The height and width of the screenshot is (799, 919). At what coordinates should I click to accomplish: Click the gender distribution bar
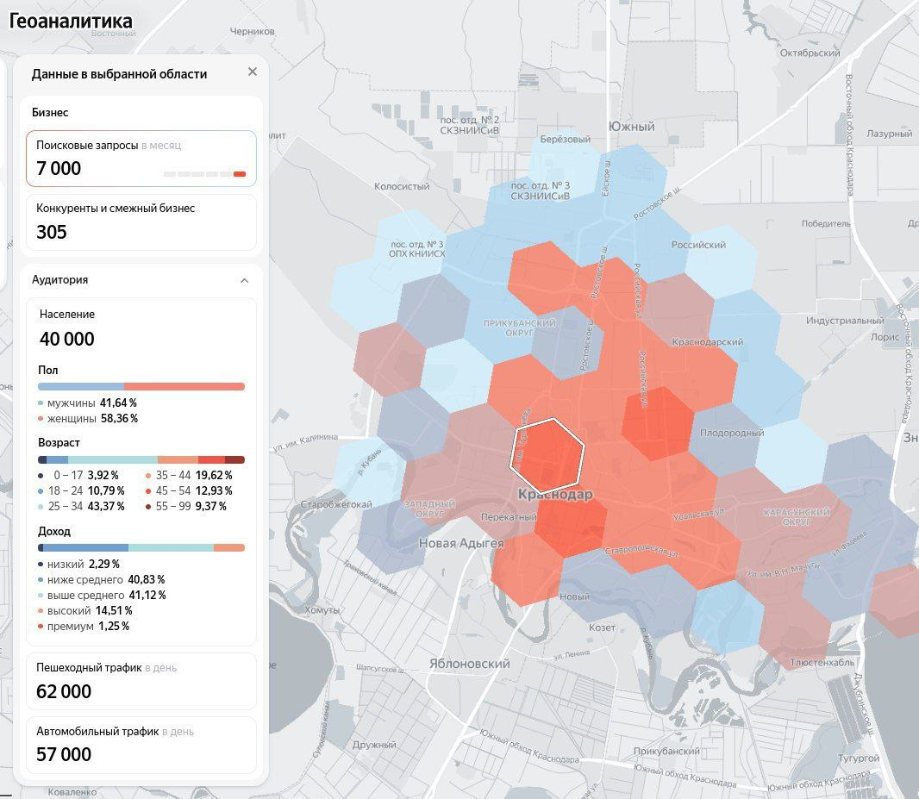click(141, 387)
